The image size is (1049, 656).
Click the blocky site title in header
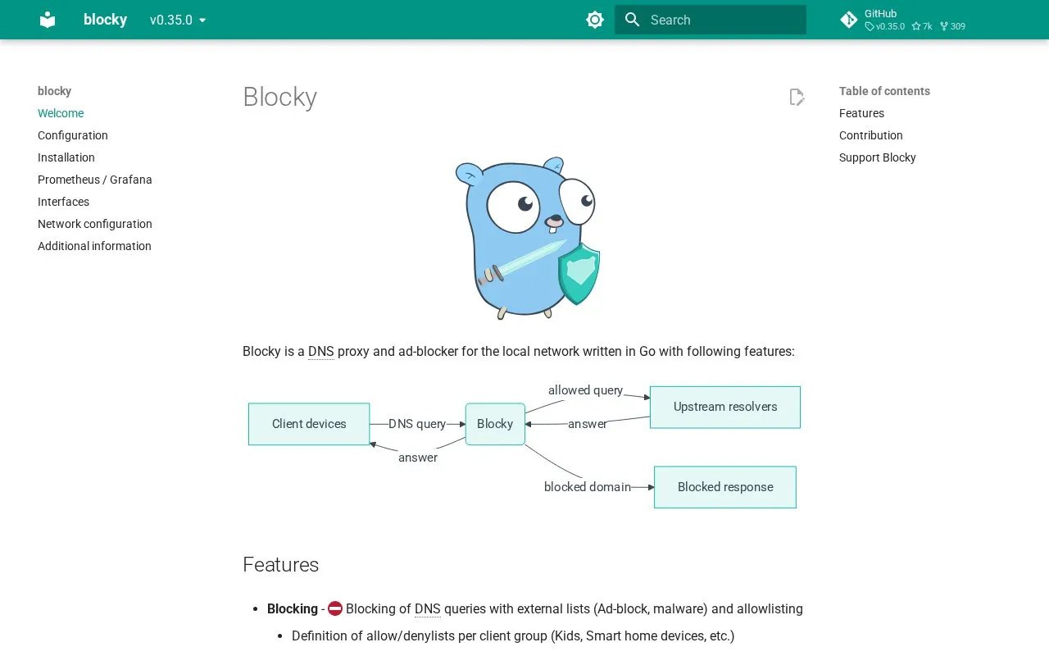pyautogui.click(x=105, y=20)
